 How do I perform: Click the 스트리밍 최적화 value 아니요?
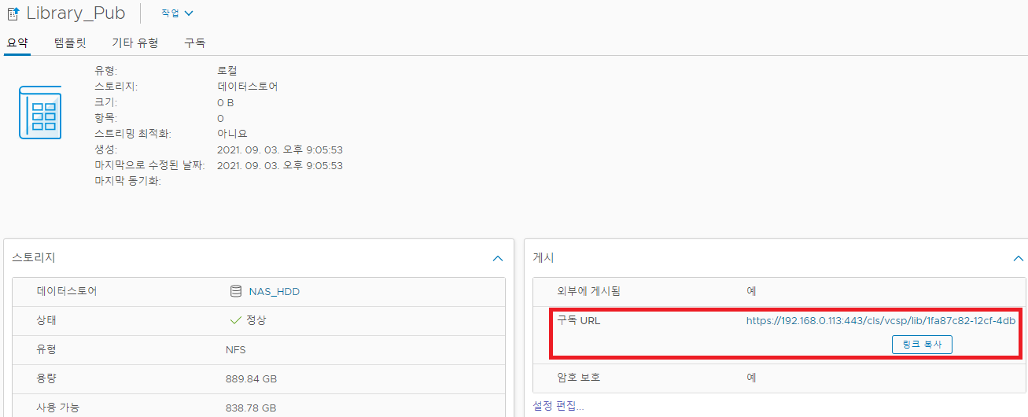coord(233,134)
